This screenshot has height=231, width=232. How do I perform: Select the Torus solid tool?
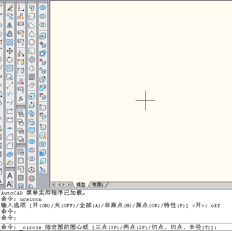tap(32, 60)
